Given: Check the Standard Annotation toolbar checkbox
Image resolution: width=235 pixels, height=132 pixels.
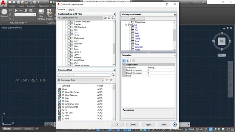Looking at the screenshot, I should point(69,22).
